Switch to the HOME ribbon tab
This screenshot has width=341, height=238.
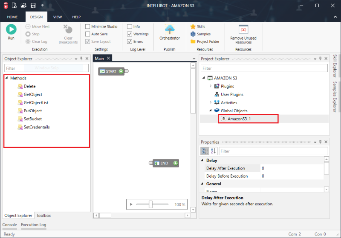tap(12, 17)
